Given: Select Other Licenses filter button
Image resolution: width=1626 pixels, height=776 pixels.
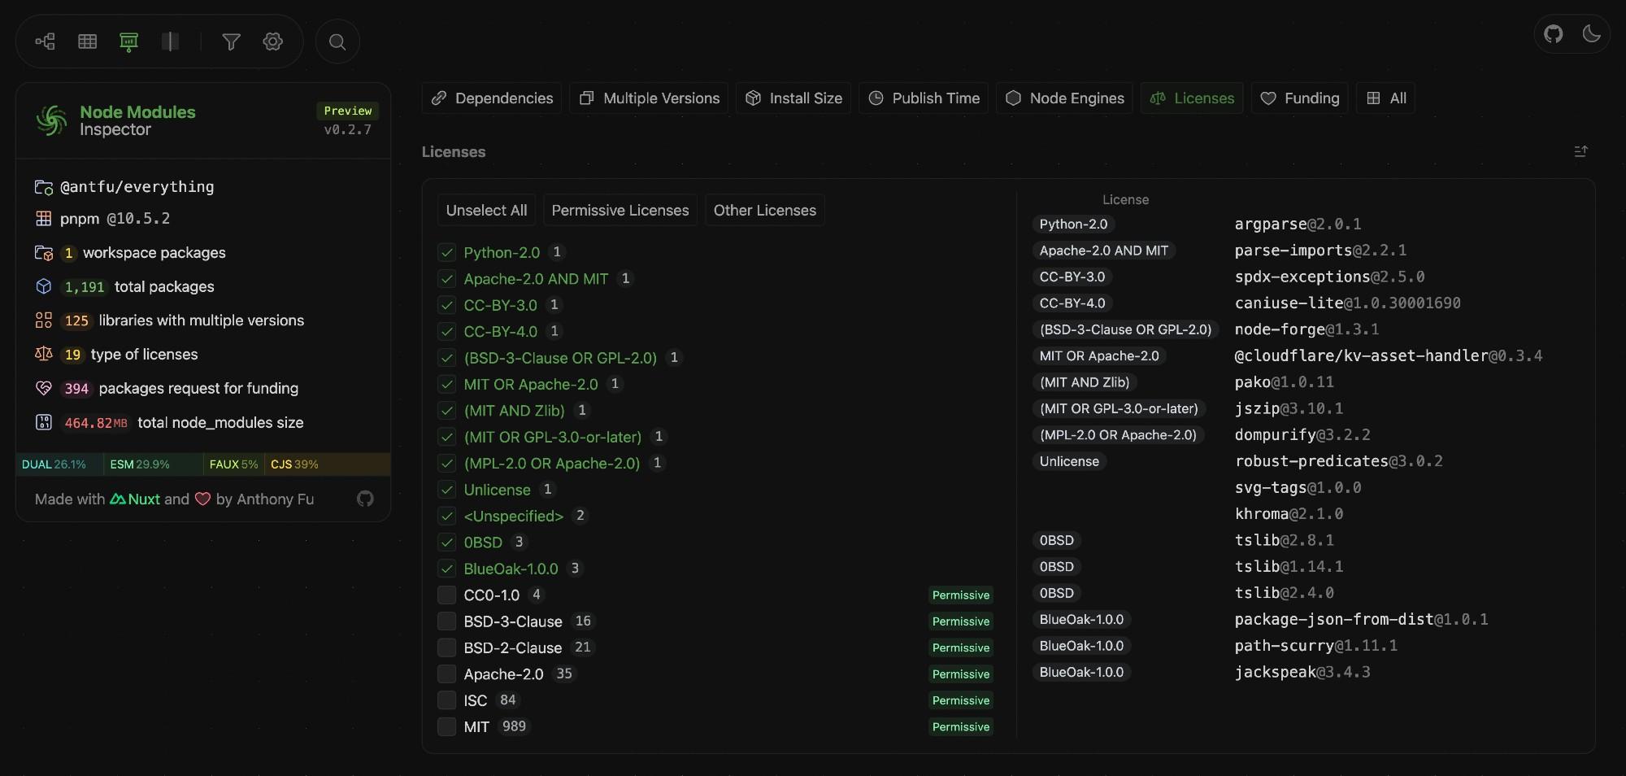Looking at the screenshot, I should tap(765, 211).
